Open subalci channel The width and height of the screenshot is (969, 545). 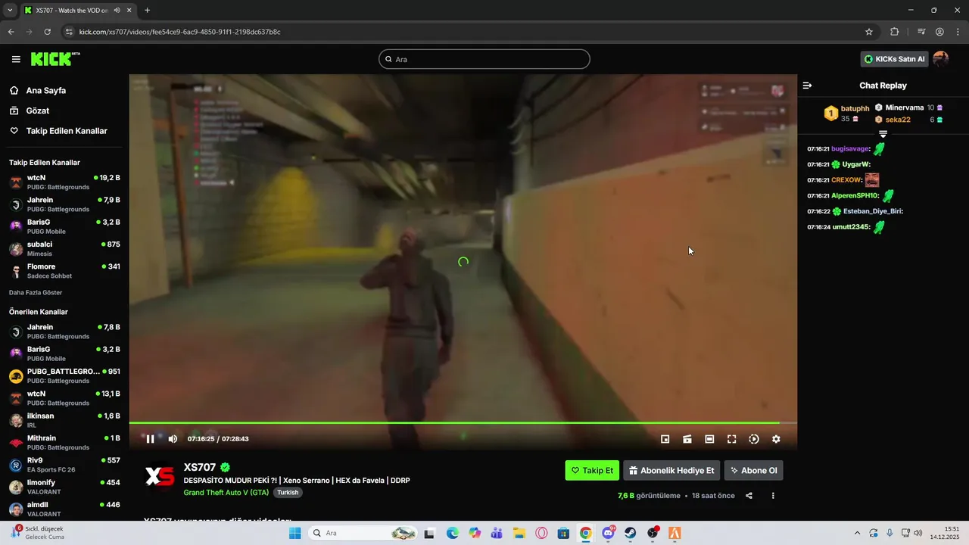pyautogui.click(x=64, y=248)
